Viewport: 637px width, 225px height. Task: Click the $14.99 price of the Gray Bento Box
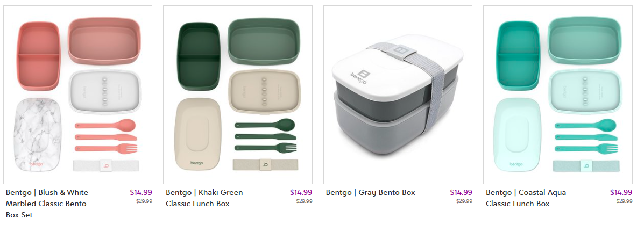click(461, 193)
